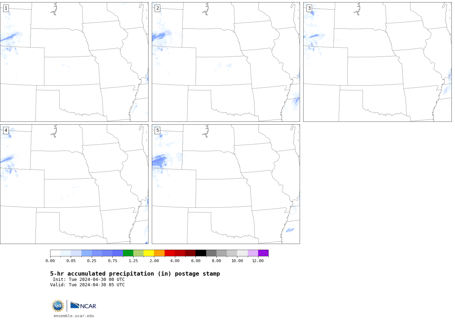Click the blue rain streak in map 1
Screen dimensions: 455x320
click(9, 37)
